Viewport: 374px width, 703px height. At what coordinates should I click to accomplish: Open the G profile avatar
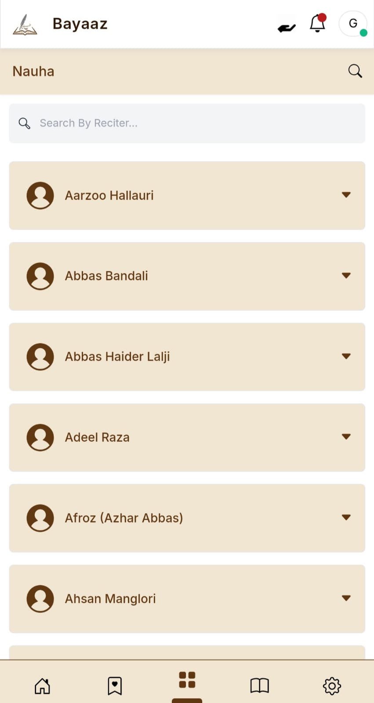coord(353,24)
